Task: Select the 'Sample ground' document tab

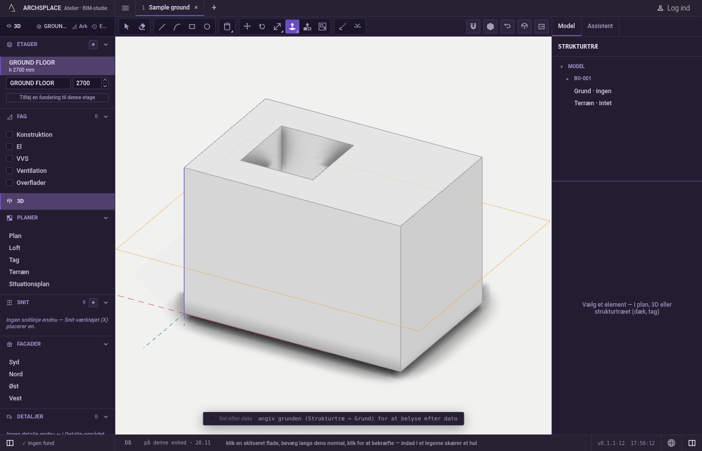Action: (x=169, y=8)
